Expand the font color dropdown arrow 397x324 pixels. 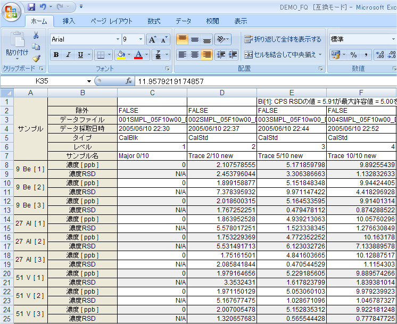146,55
